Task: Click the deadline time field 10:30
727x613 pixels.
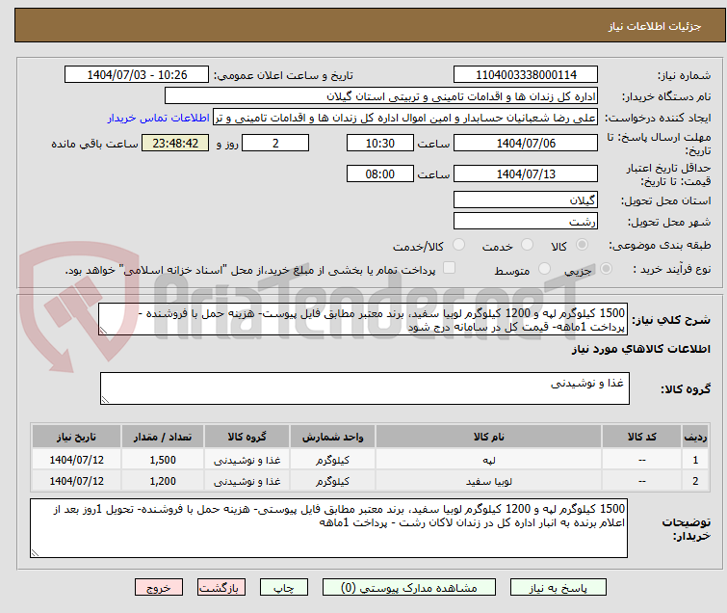Action: pos(379,143)
